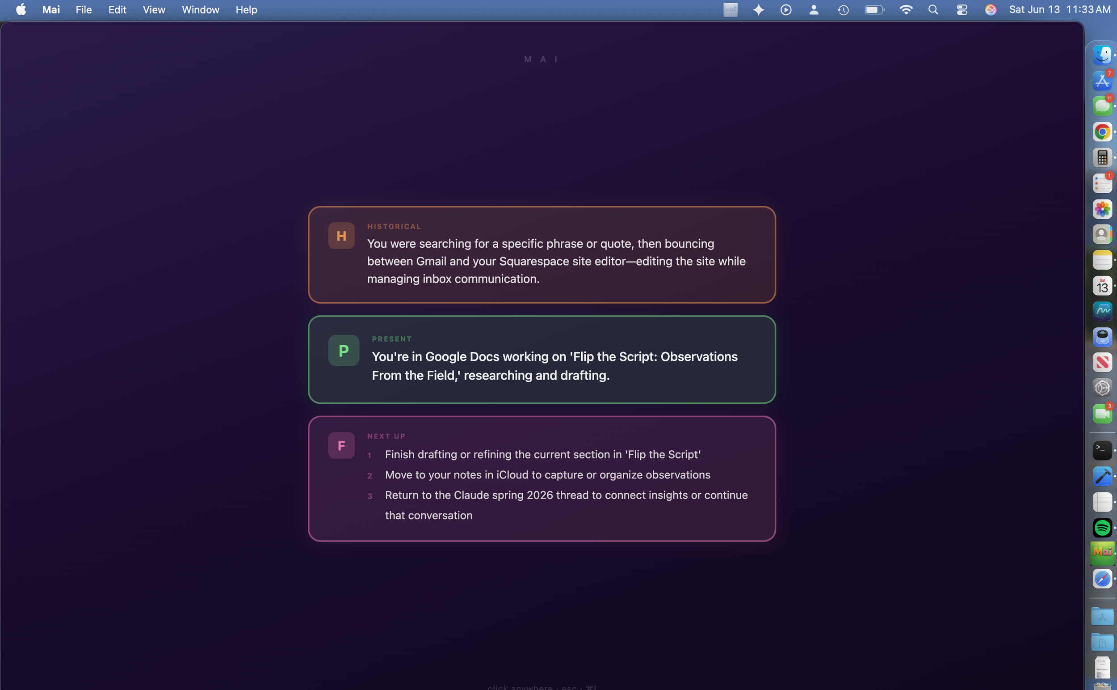
Task: Open Calculator from the dock
Action: [1102, 158]
